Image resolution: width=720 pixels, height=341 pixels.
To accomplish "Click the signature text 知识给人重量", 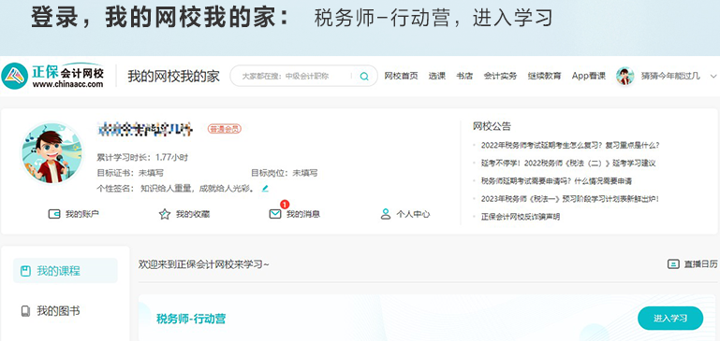I will [198, 189].
